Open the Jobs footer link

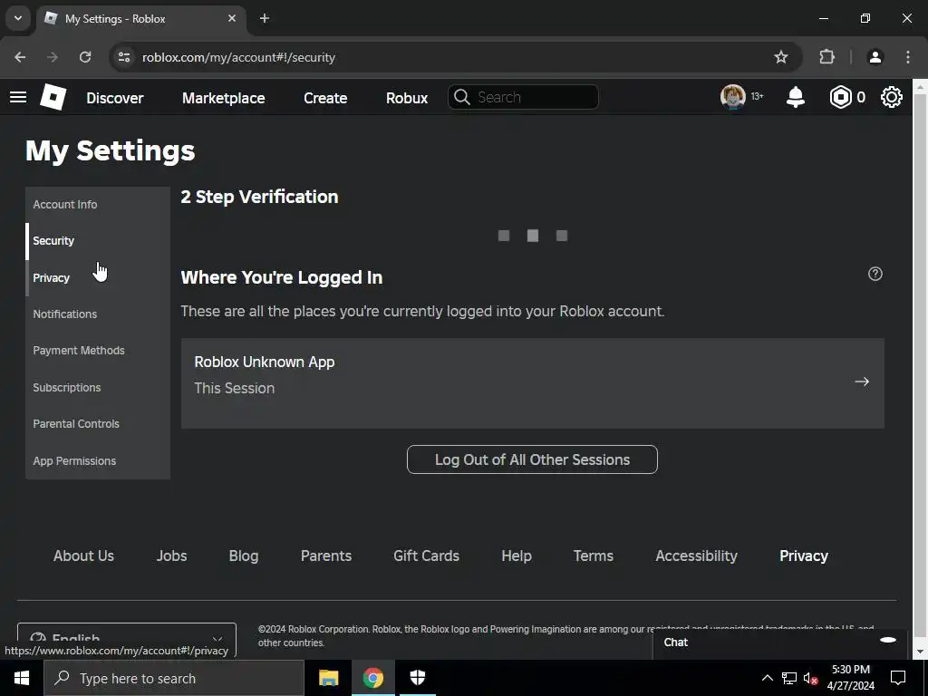(171, 556)
